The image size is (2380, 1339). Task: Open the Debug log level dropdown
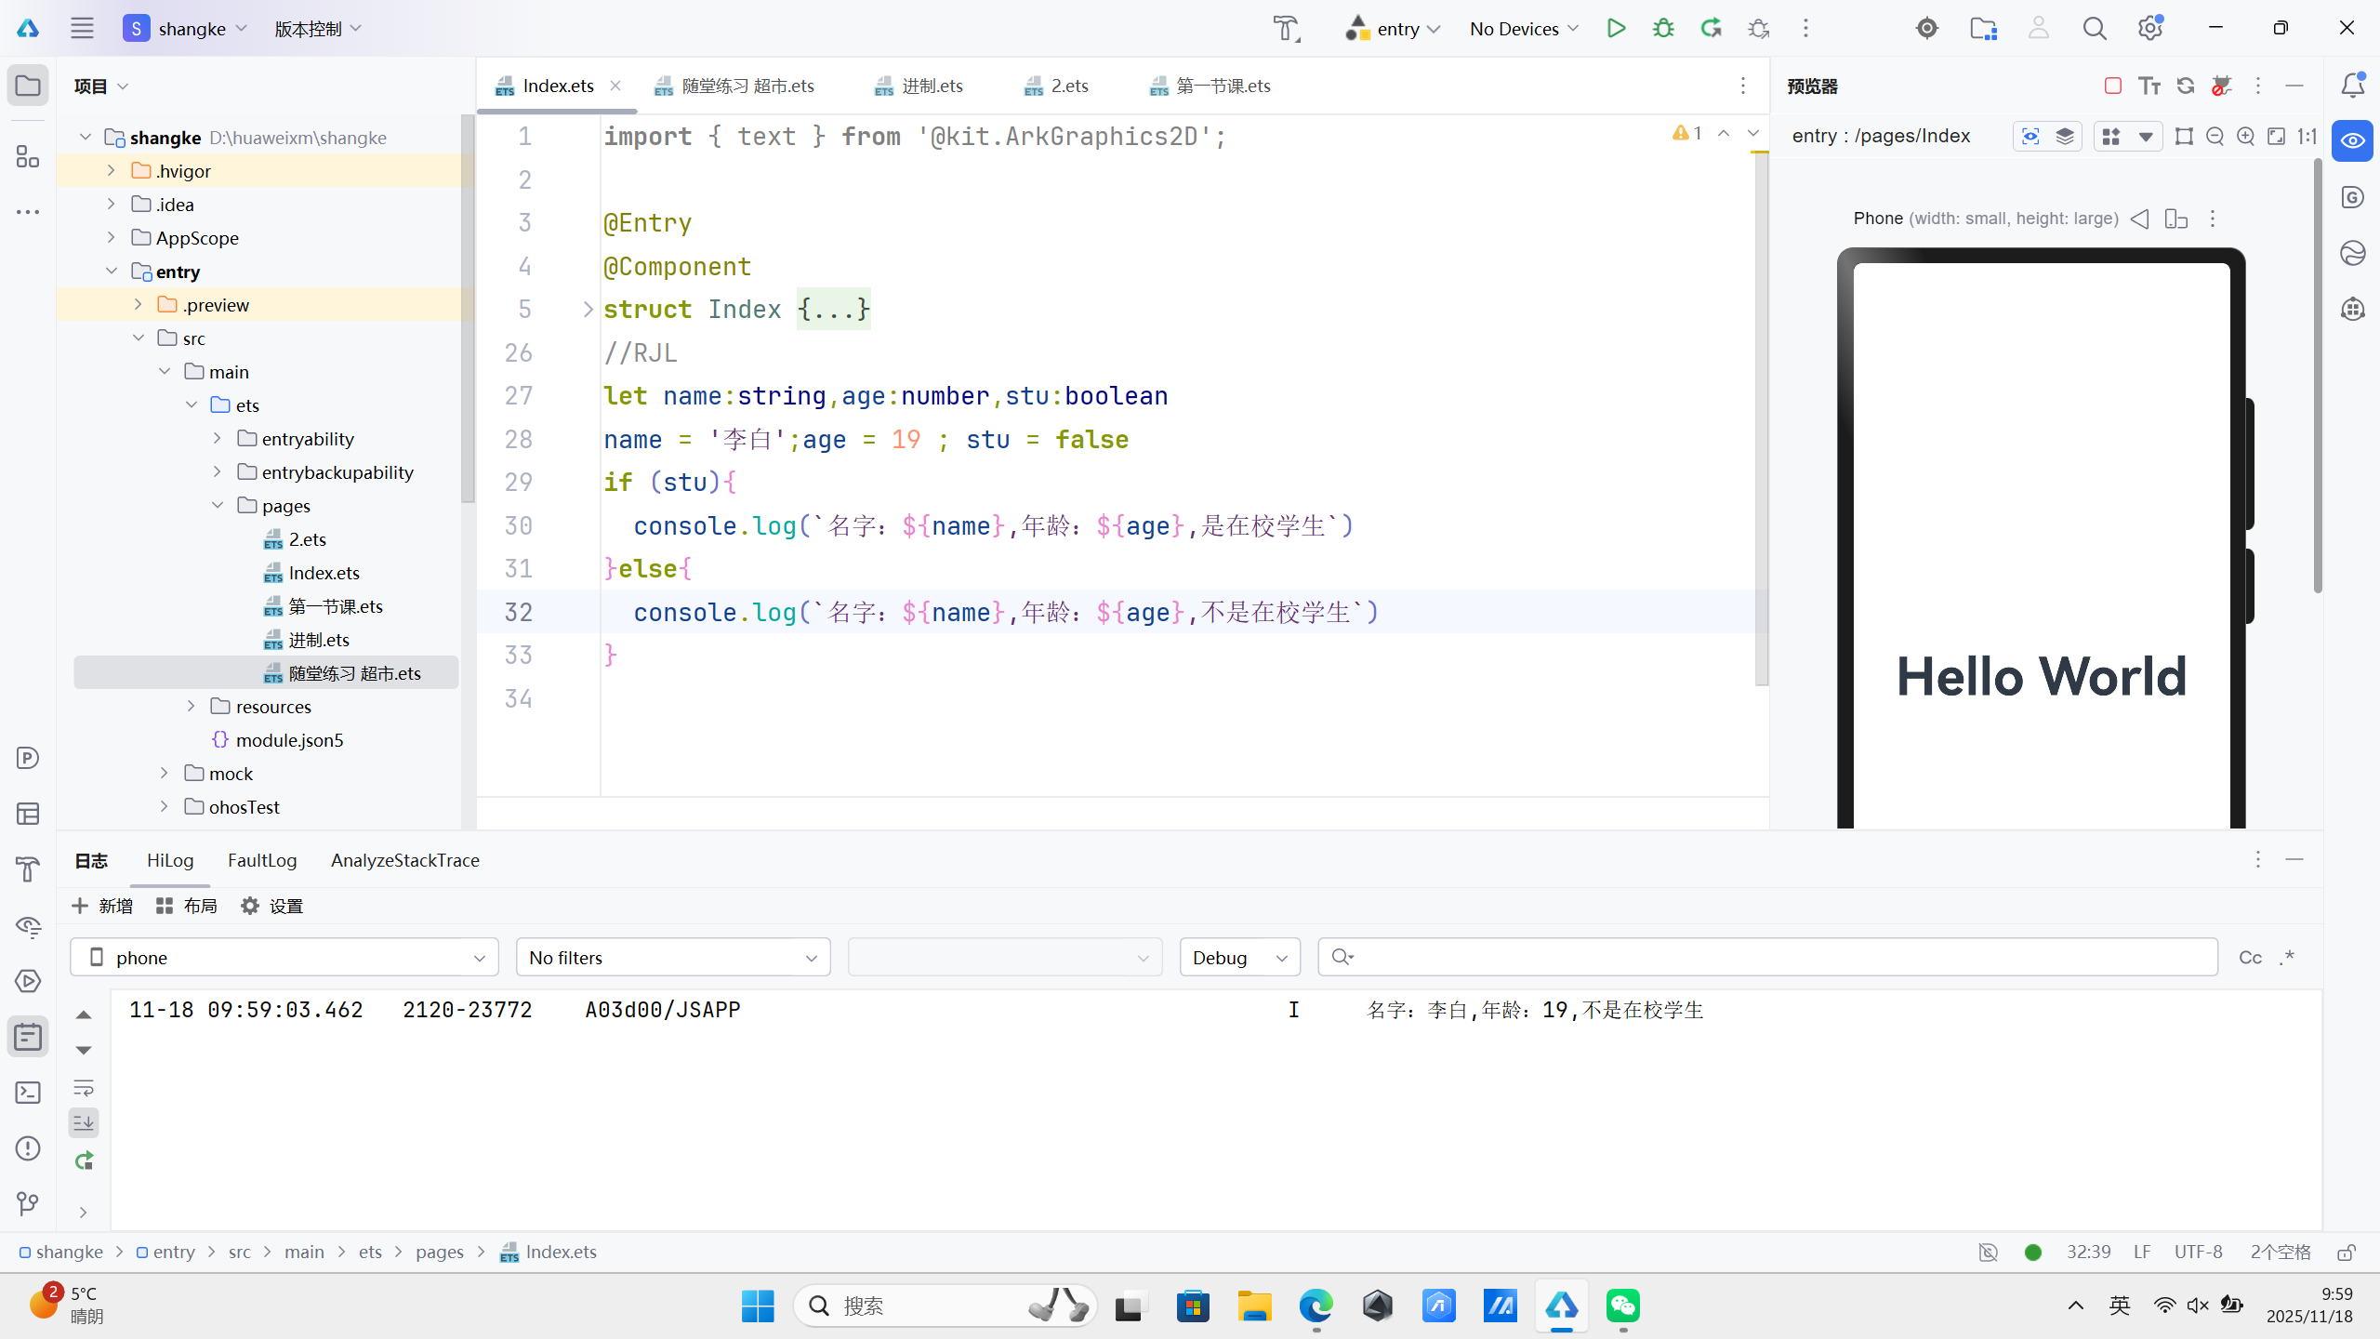[1239, 958]
